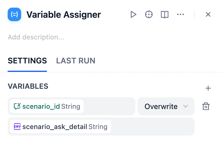The width and height of the screenshot is (222, 142).
Task: Delete the scenario_id variable row
Action: coord(206,106)
